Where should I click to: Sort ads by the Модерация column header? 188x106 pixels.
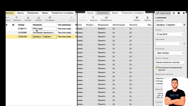103,25
